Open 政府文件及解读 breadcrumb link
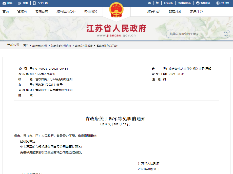Viewport: 233px width, 174px height. click(x=84, y=46)
